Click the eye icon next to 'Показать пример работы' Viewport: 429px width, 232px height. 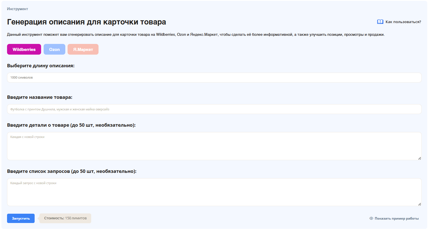(371, 218)
